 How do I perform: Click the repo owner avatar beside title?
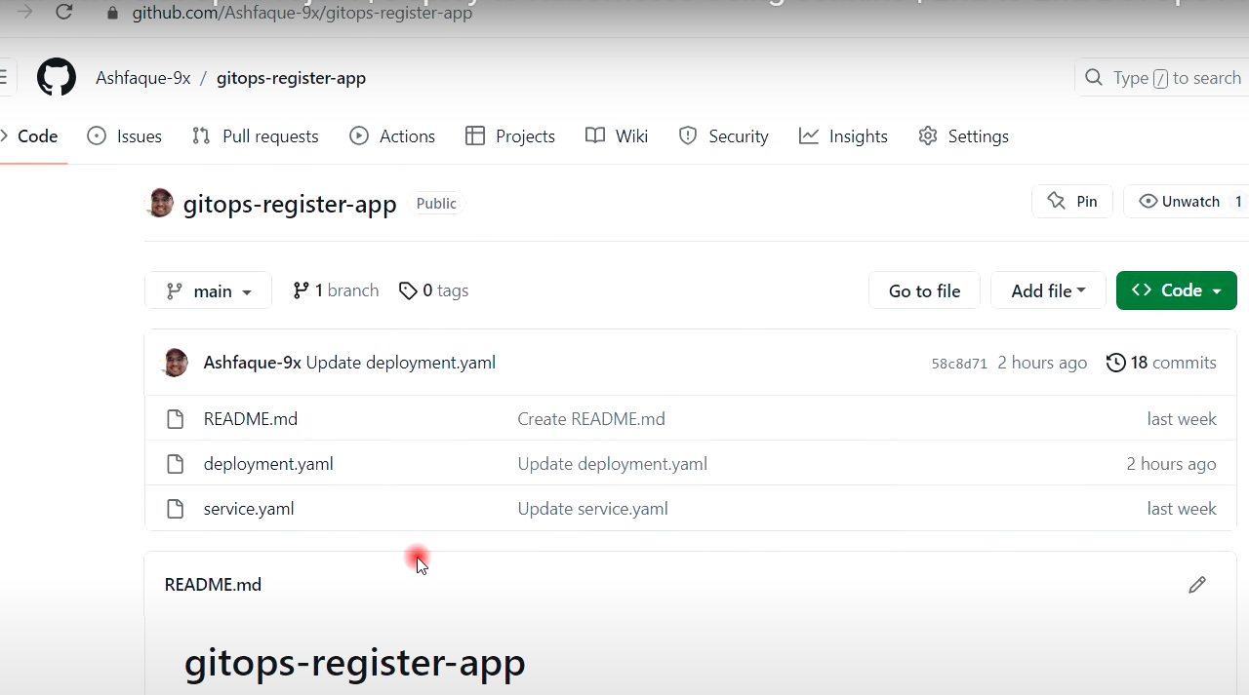(159, 203)
